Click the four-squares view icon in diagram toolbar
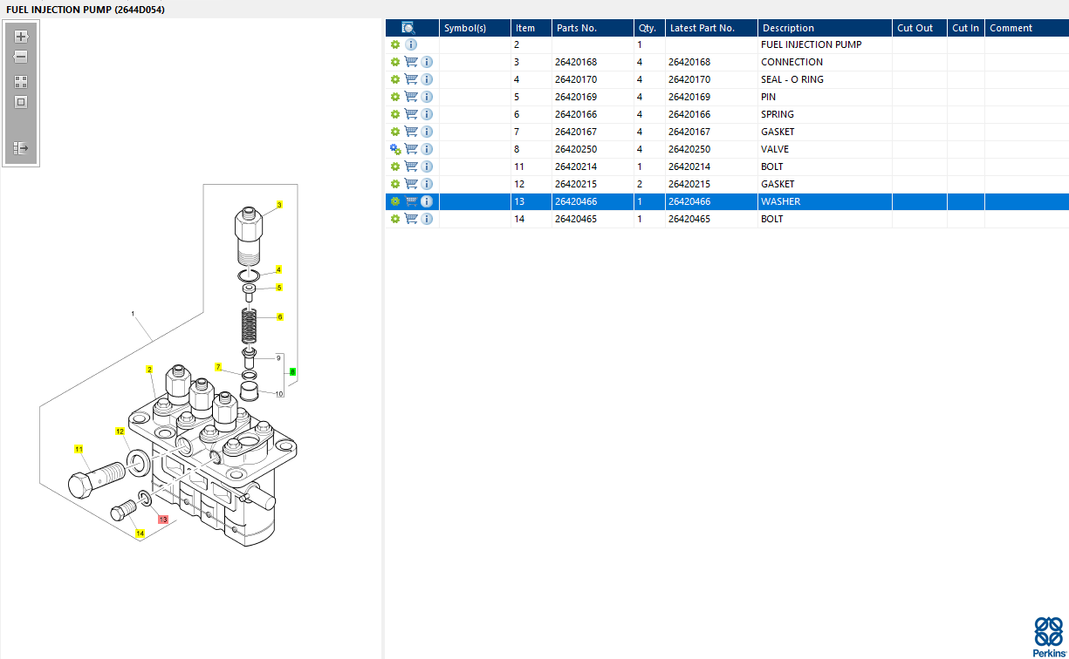The height and width of the screenshot is (659, 1069). 21,81
